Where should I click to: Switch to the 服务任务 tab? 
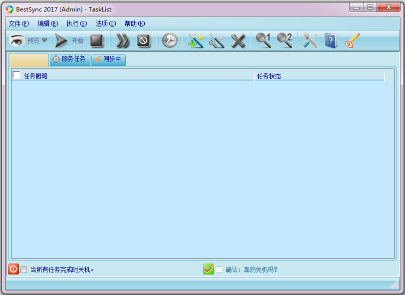pyautogui.click(x=69, y=59)
